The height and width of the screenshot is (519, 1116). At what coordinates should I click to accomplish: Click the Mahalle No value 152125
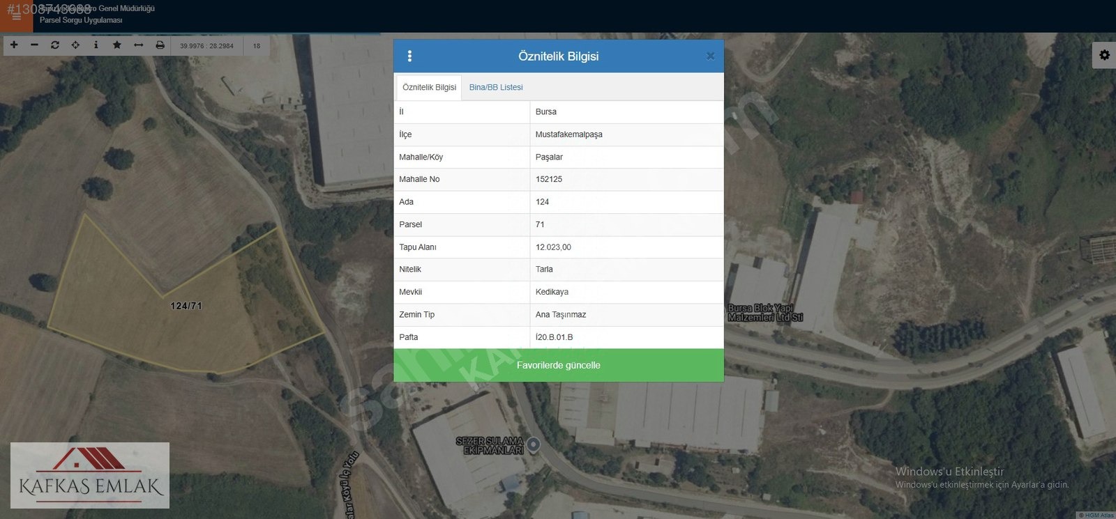click(549, 180)
